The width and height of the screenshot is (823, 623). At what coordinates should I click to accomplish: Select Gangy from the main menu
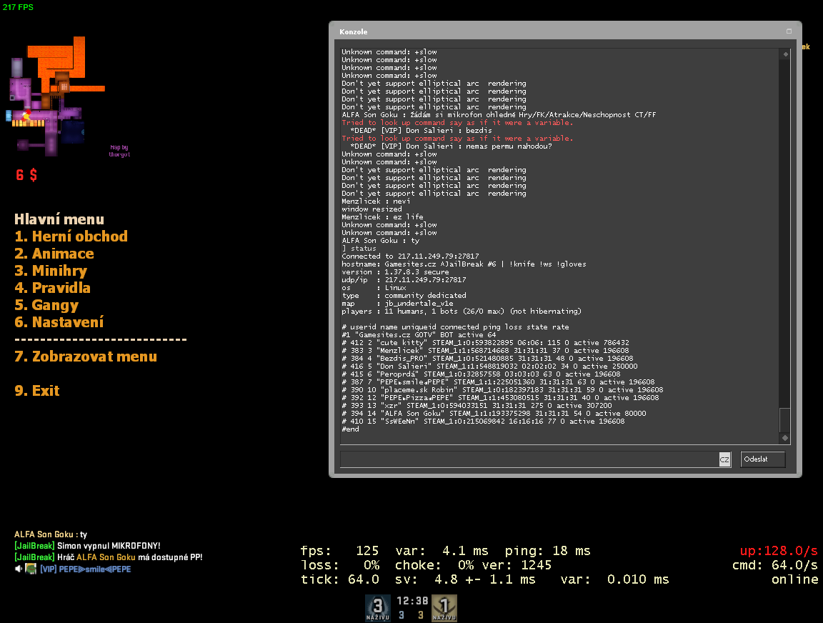tap(46, 305)
